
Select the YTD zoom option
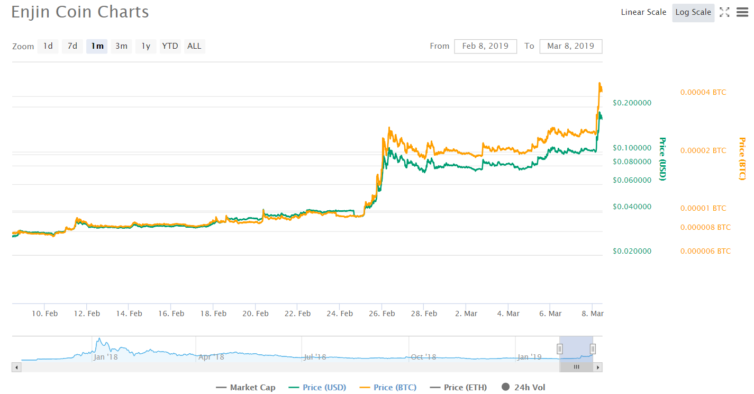[170, 46]
